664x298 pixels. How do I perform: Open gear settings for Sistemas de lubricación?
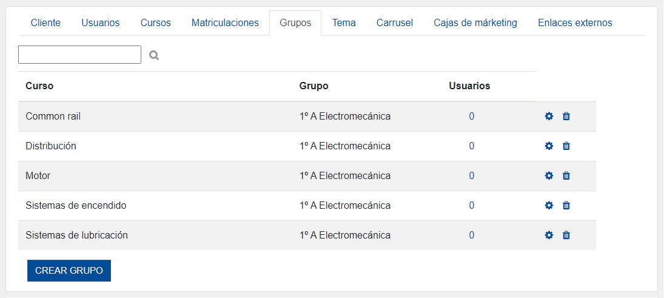[549, 235]
